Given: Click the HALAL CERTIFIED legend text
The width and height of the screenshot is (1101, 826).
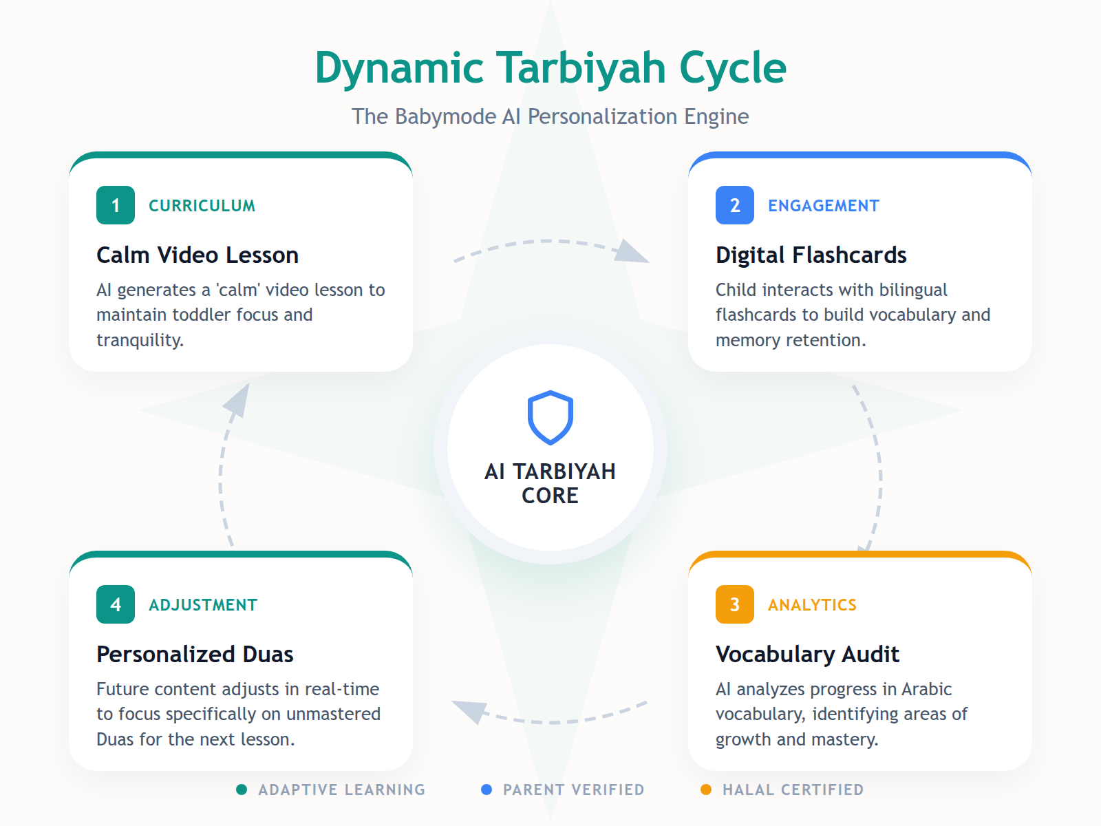Looking at the screenshot, I should point(793,790).
